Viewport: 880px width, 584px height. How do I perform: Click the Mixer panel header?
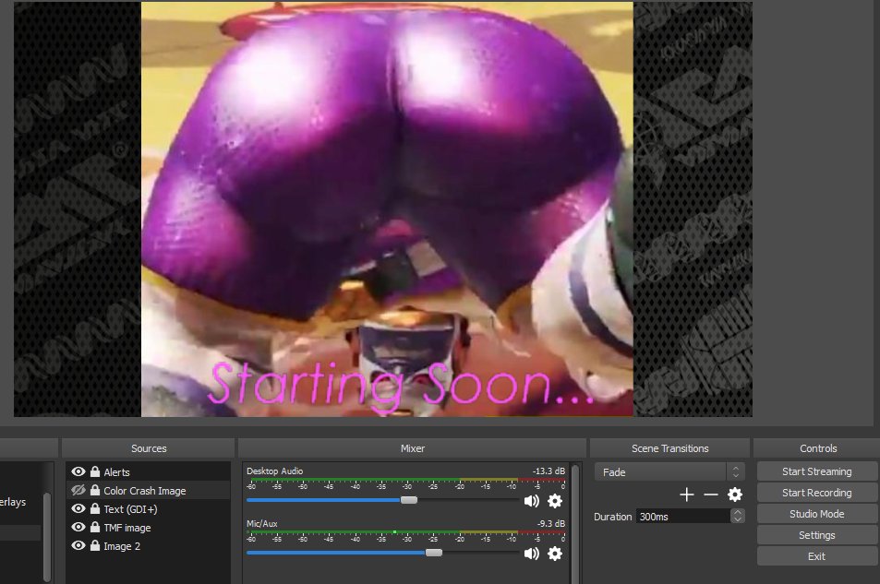click(x=413, y=448)
